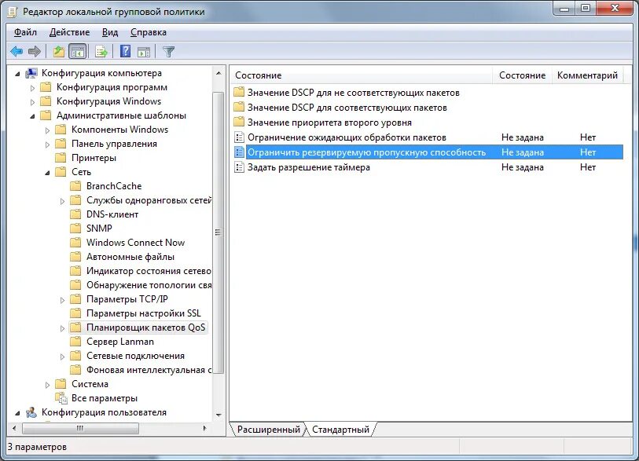Expand the Система node
The image size is (639, 461).
[47, 385]
